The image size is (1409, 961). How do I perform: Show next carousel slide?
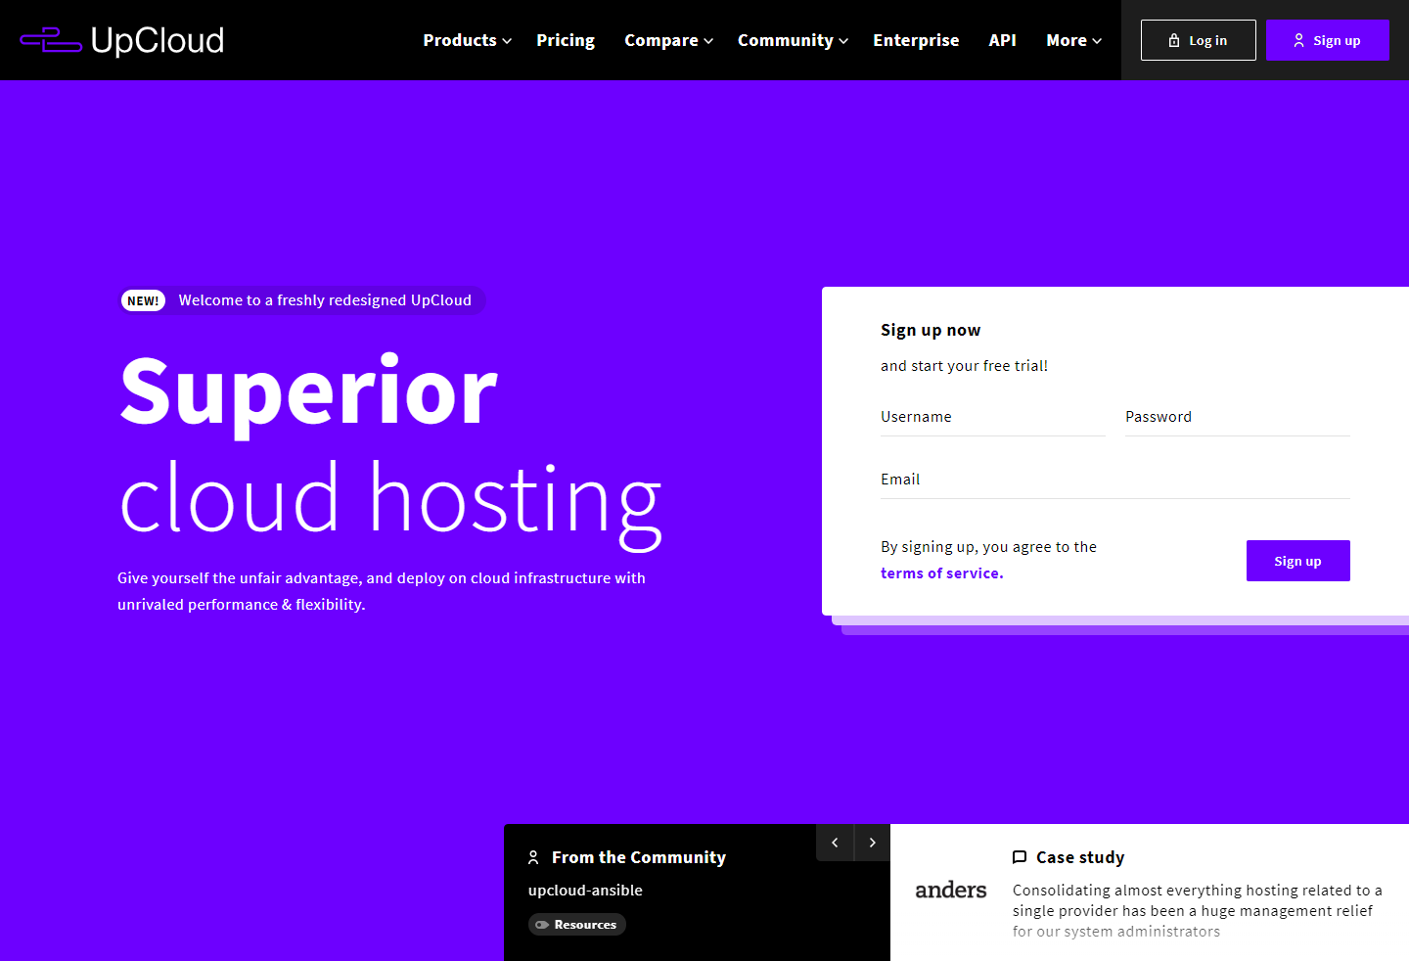click(x=872, y=843)
